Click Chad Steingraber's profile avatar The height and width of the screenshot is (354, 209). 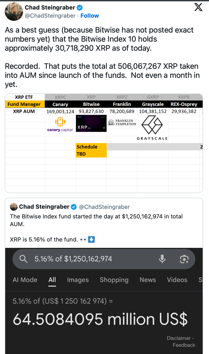click(x=13, y=11)
